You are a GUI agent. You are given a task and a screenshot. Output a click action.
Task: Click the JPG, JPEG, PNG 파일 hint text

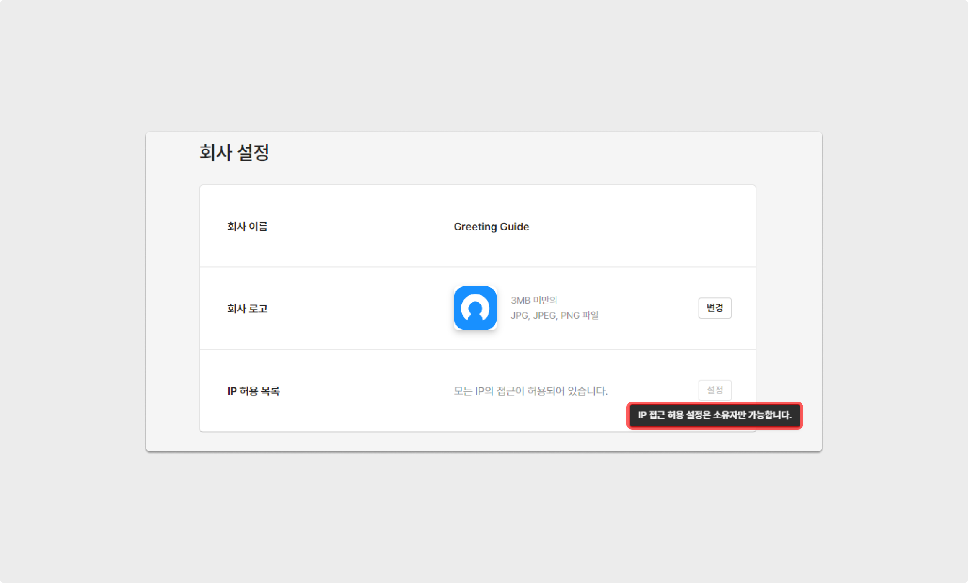554,315
